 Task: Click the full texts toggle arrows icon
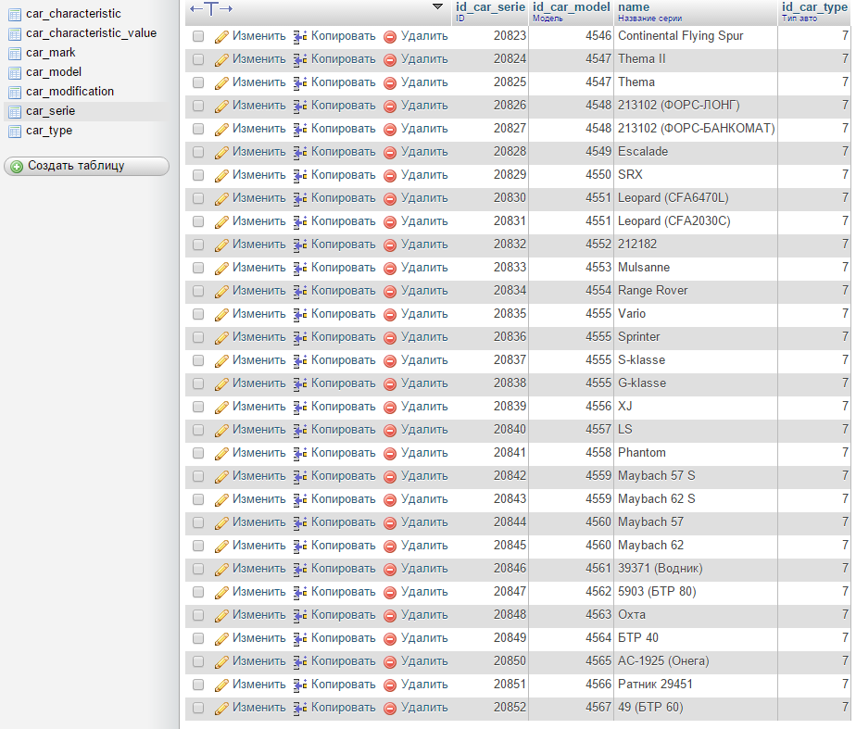pos(211,8)
